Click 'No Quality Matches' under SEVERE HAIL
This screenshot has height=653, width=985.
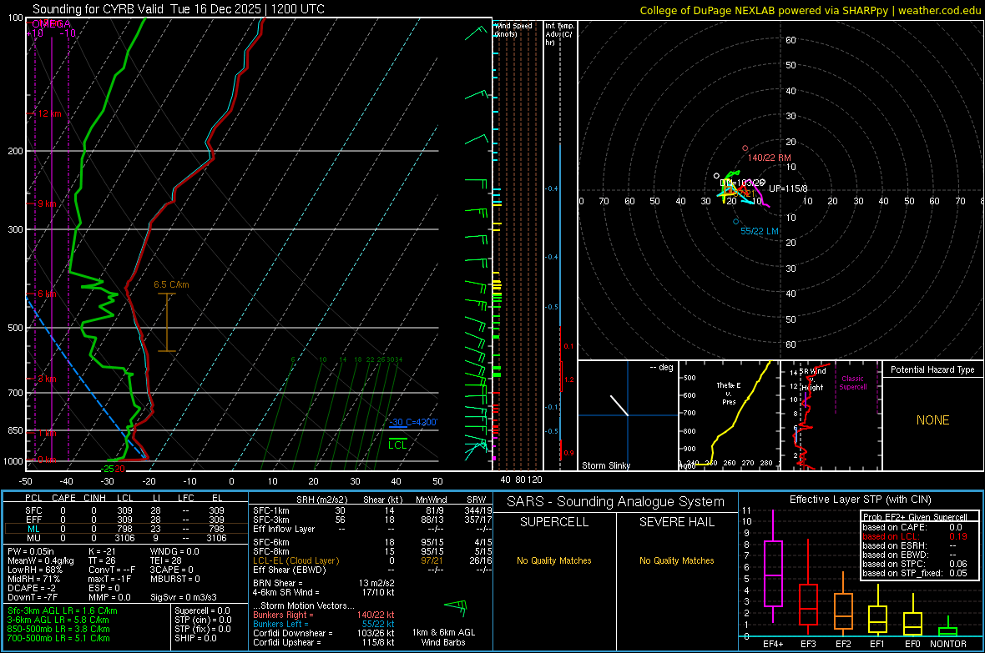676,560
